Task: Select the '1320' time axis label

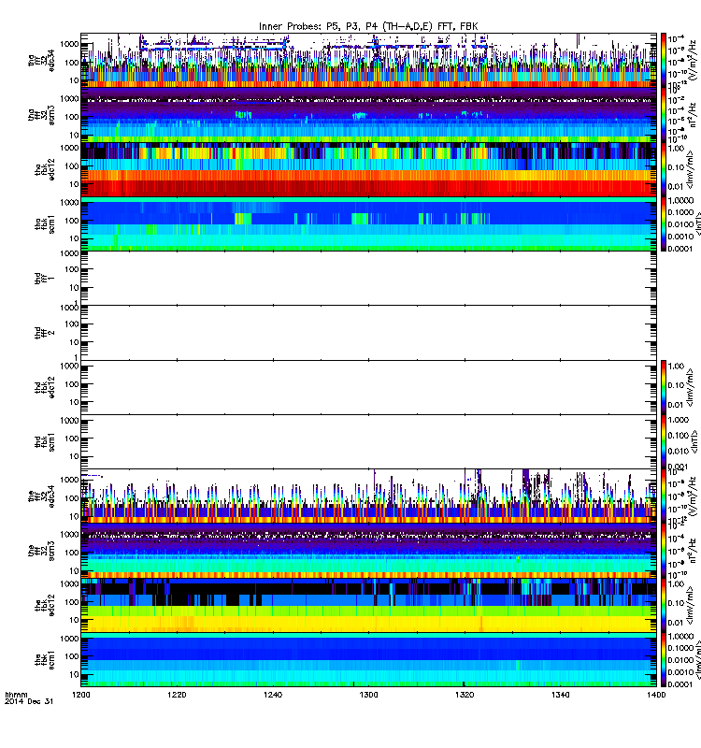Action: pyautogui.click(x=465, y=695)
